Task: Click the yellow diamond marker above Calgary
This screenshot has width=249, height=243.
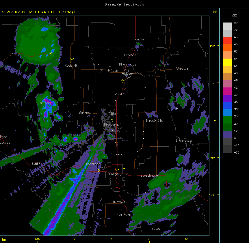Action: [117, 170]
